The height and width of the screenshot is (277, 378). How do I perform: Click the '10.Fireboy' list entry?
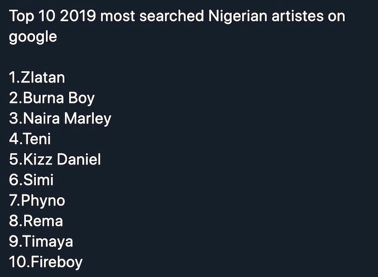45,262
